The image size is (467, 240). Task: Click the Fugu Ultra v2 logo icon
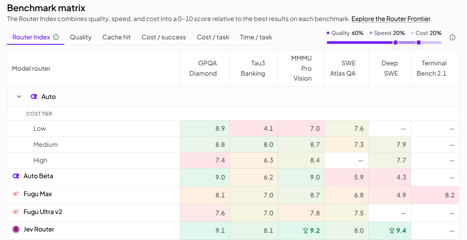tap(16, 212)
